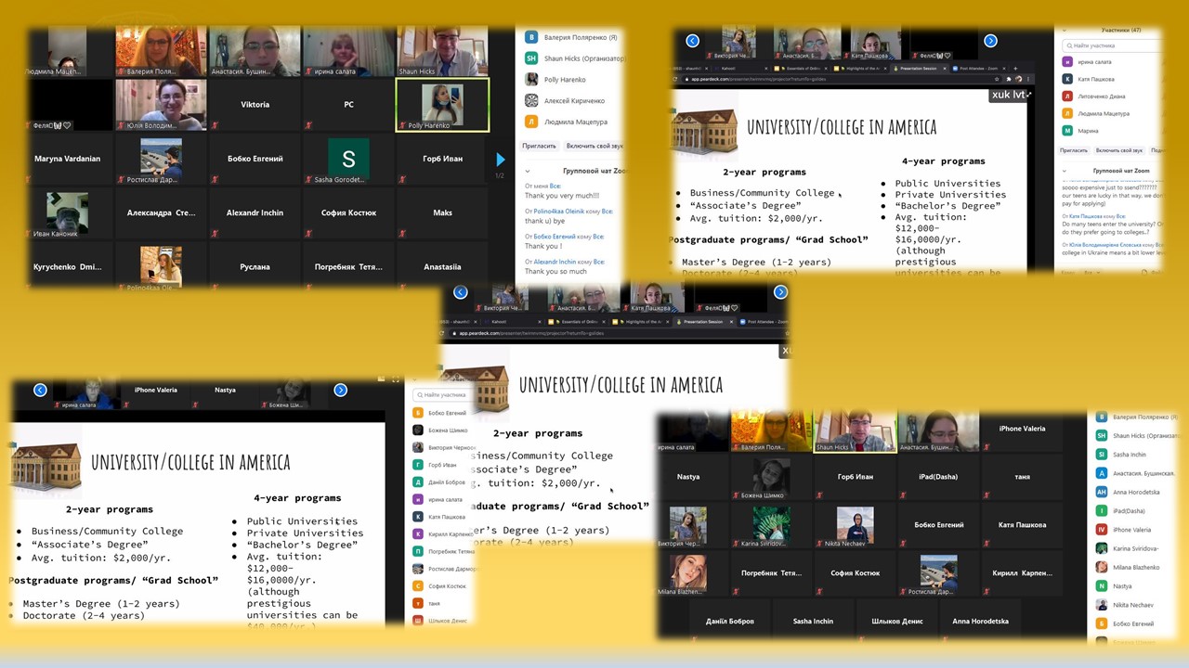The height and width of the screenshot is (668, 1189).
Task: Click fullscreen icon above bottom-left slide
Action: pyautogui.click(x=396, y=379)
